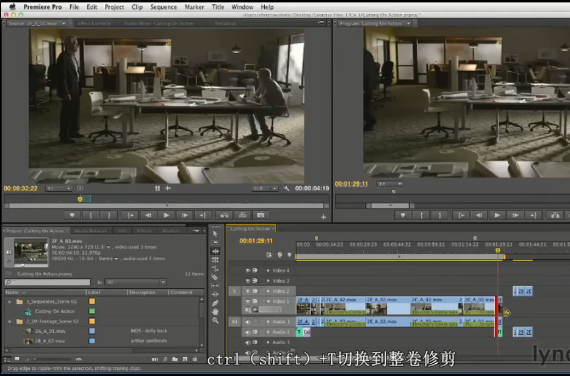
Task: Open the Sequence menu
Action: [163, 7]
